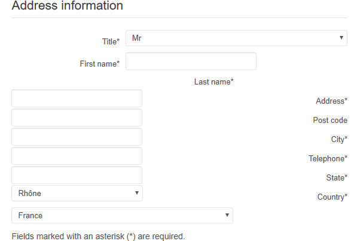Focus the text box left of Telephone* label

coord(77,156)
